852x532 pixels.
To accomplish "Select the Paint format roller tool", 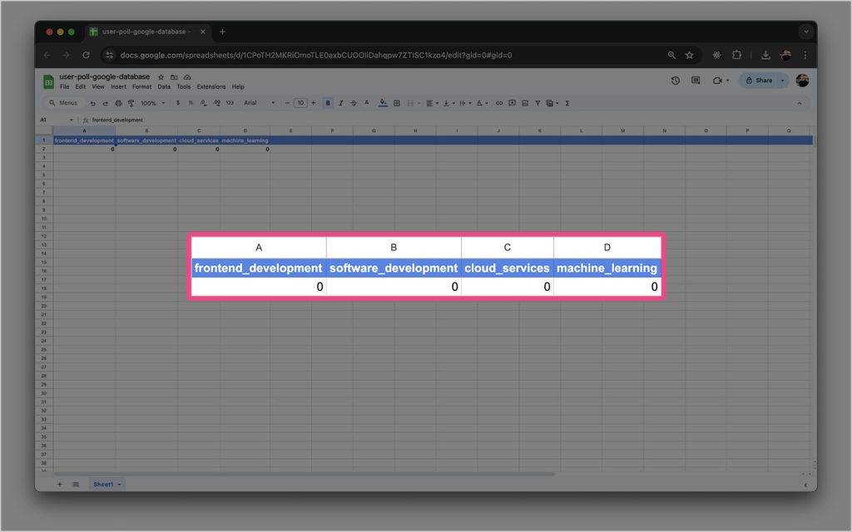I will (131, 103).
